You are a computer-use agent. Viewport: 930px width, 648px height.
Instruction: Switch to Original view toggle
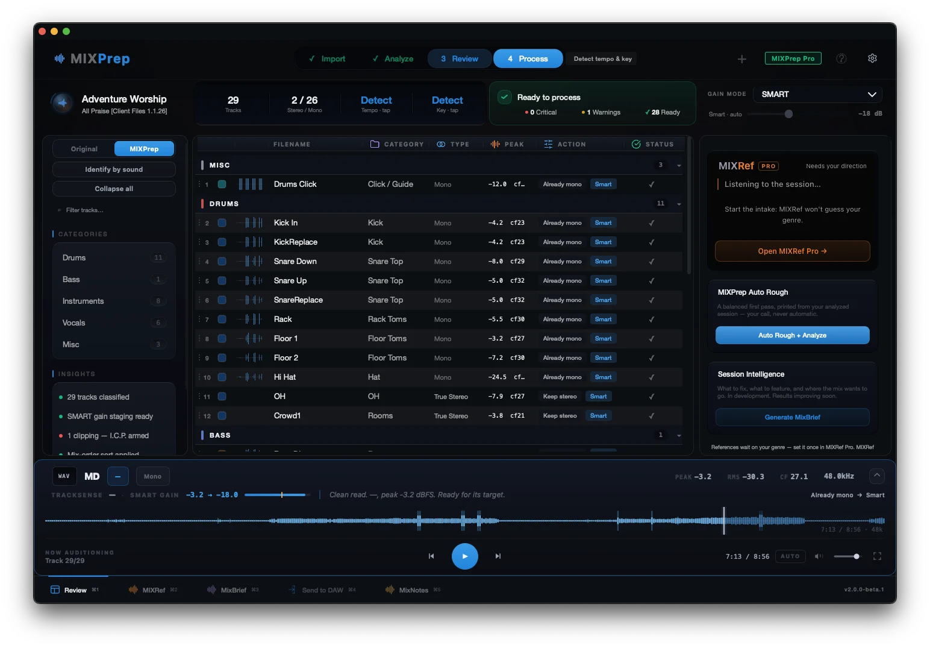pyautogui.click(x=84, y=149)
